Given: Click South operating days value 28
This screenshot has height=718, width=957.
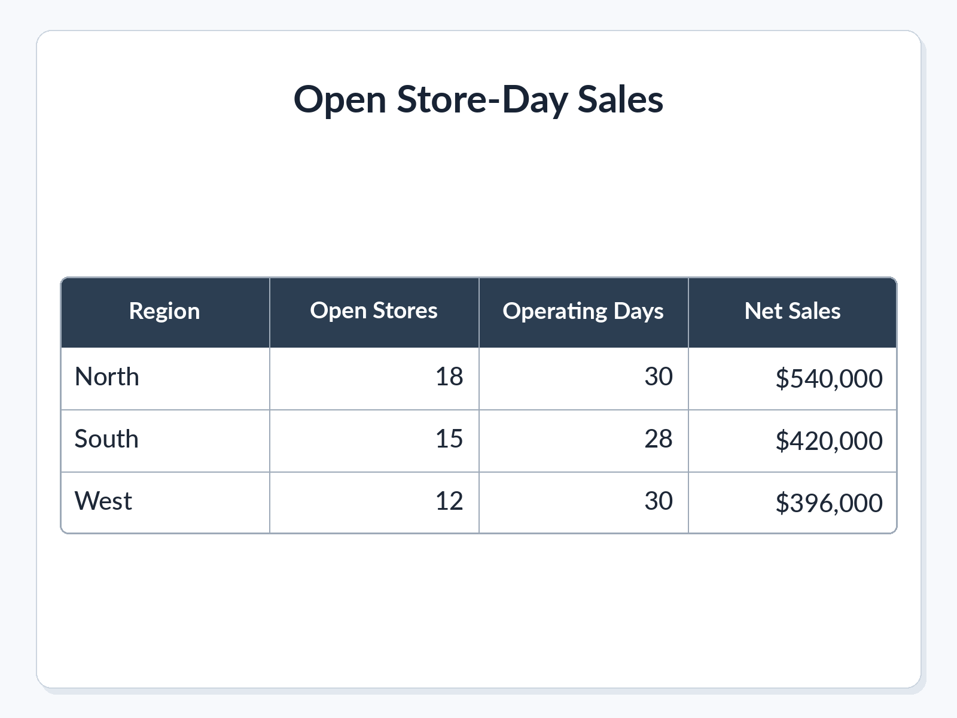Looking at the screenshot, I should pyautogui.click(x=584, y=440).
